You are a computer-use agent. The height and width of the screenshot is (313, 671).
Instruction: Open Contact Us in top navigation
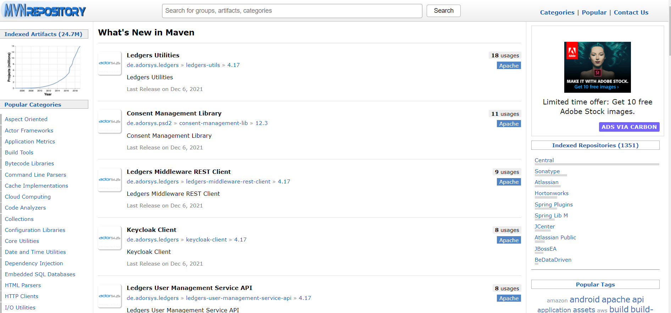(631, 12)
